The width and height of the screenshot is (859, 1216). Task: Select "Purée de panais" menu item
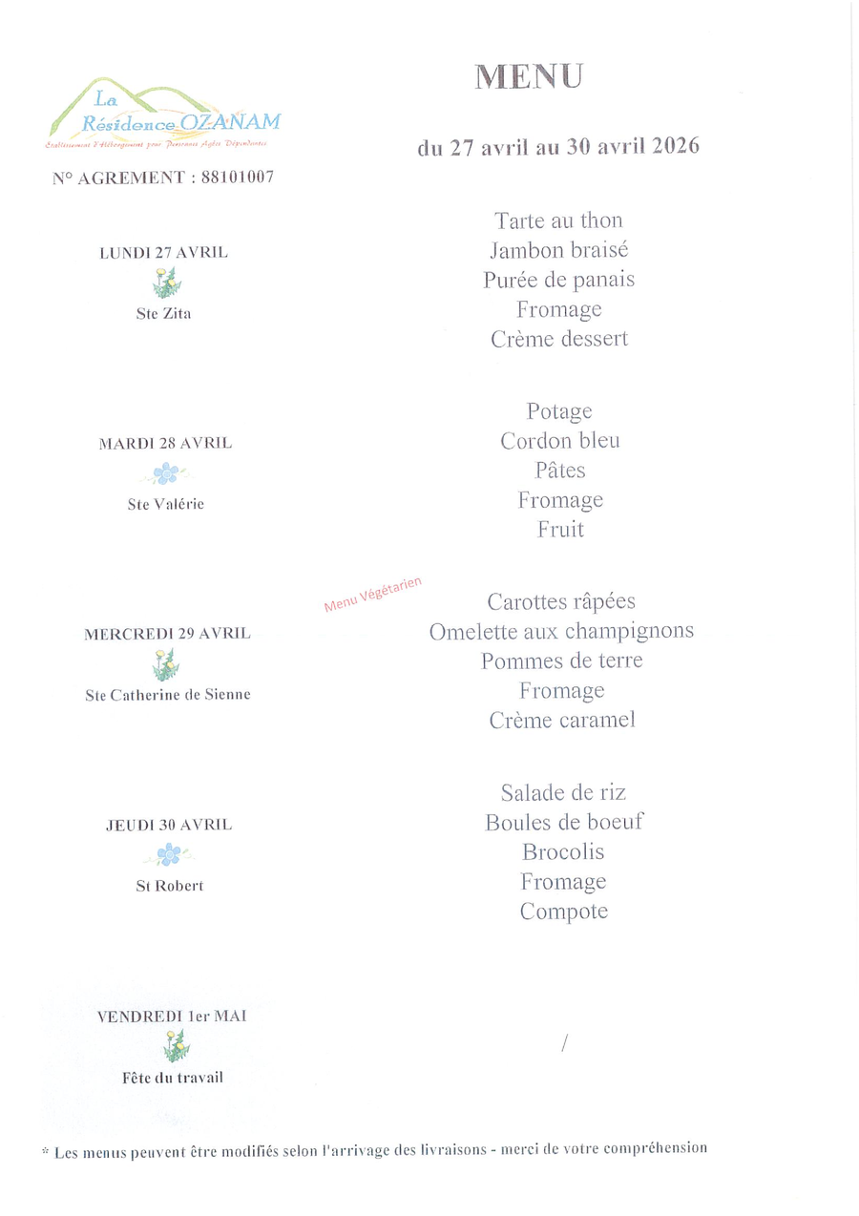[x=558, y=280]
